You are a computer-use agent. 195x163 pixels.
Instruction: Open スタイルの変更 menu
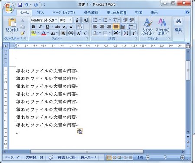point(162,27)
